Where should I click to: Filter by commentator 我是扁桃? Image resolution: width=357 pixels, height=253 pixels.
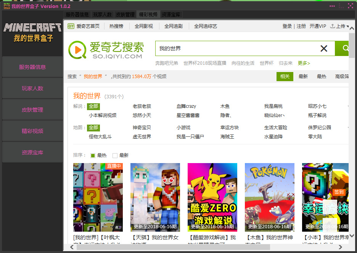[x=273, y=106]
